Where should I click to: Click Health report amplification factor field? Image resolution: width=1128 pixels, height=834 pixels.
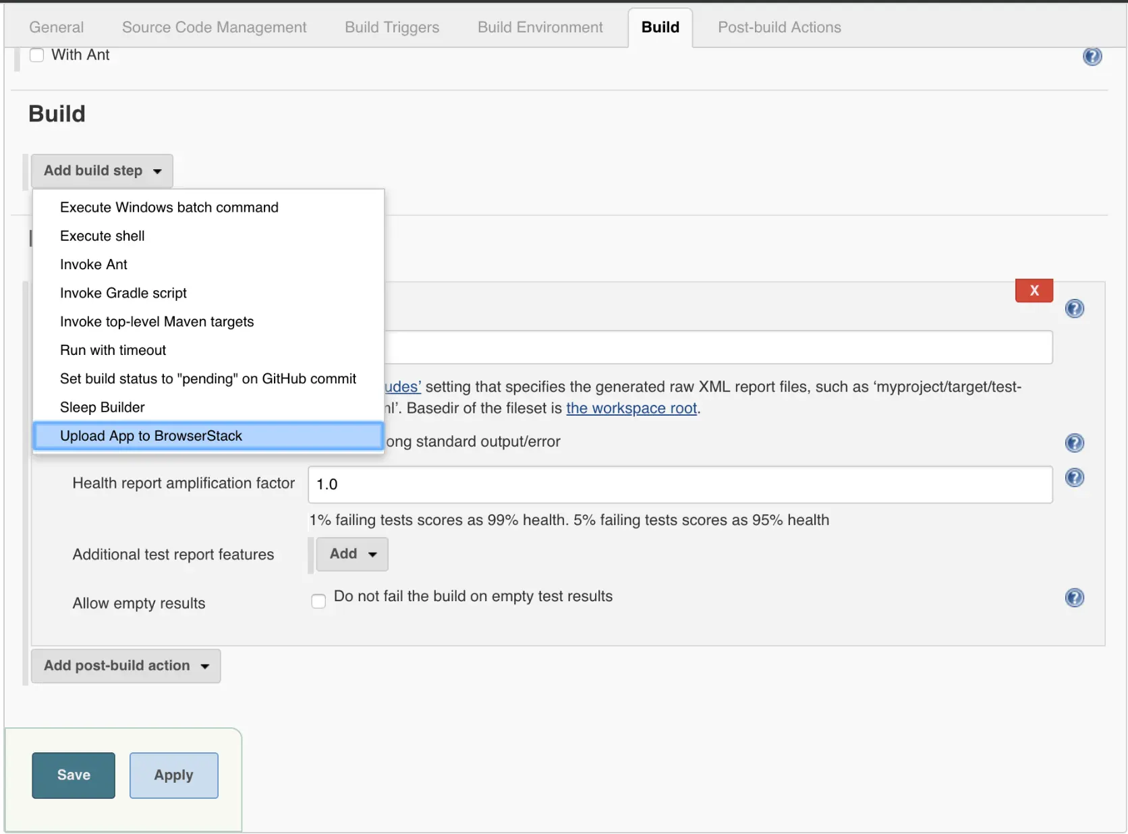pos(679,484)
